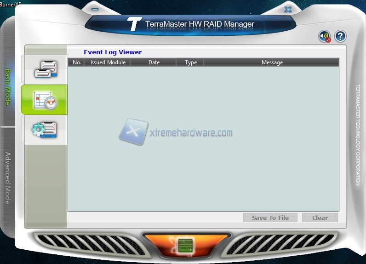Open help via the question mark icon

[340, 36]
